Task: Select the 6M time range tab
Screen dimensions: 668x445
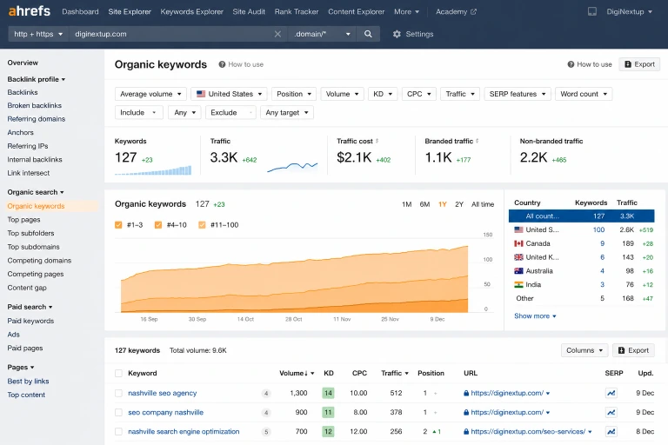Action: click(424, 204)
